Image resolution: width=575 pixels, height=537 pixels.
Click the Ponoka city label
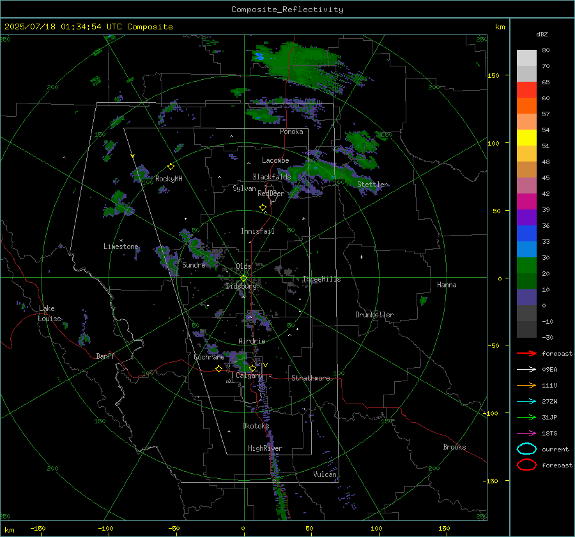pyautogui.click(x=291, y=132)
